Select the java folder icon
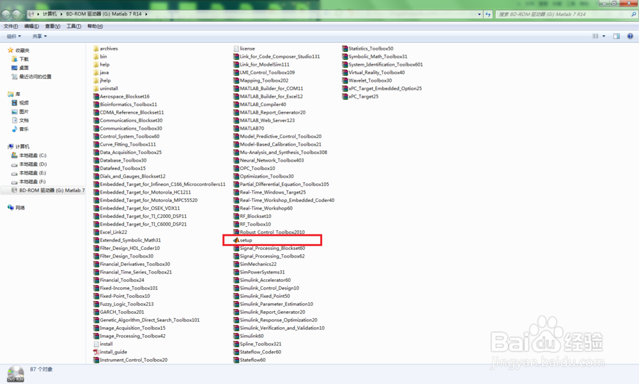This screenshot has width=639, height=384. tap(96, 73)
